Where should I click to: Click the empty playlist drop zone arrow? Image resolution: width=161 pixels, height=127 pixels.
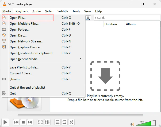(x=105, y=76)
